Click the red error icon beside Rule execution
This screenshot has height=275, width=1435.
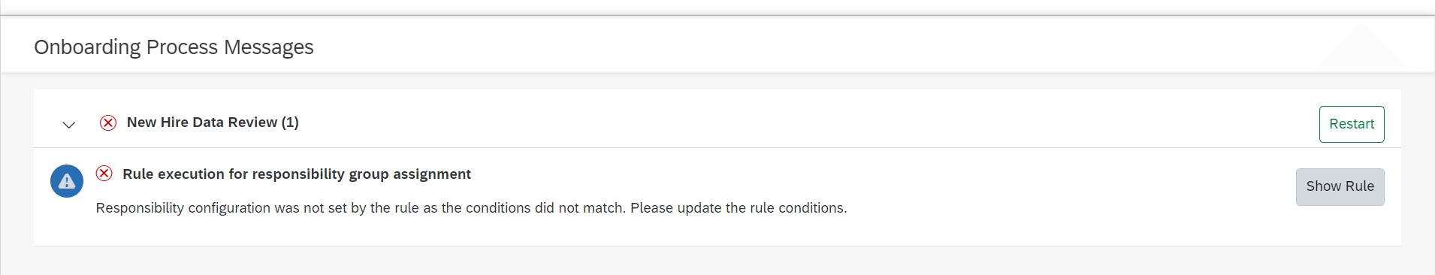[104, 174]
